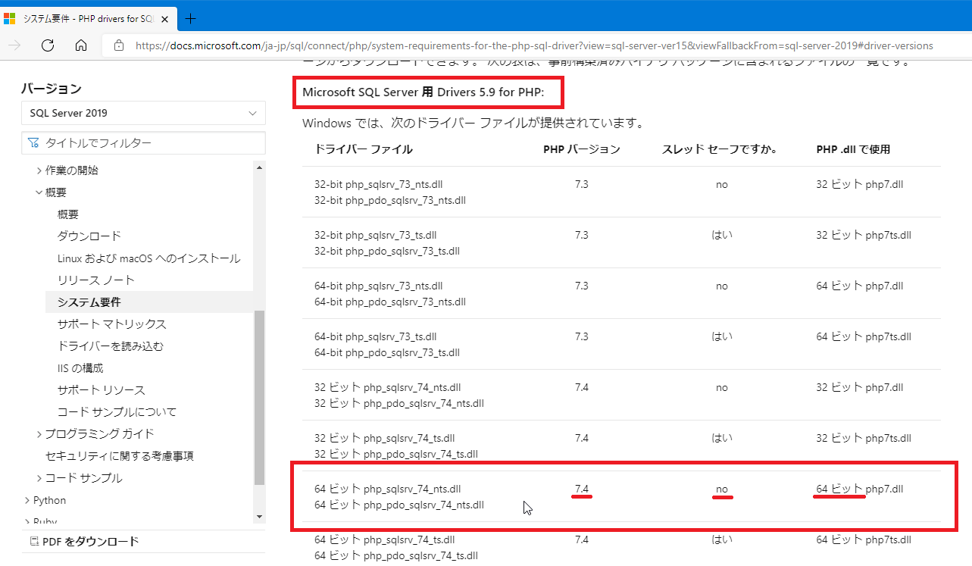Close the システム要件 browser tab
This screenshot has height=566, width=972.
pyautogui.click(x=165, y=18)
